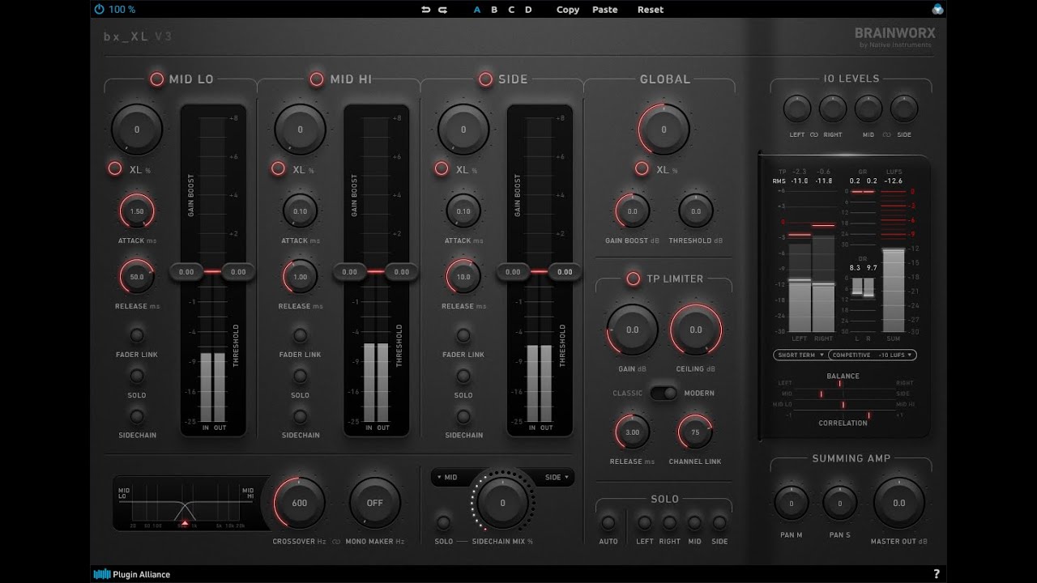Click the SIDE gain boost knob

(463, 130)
